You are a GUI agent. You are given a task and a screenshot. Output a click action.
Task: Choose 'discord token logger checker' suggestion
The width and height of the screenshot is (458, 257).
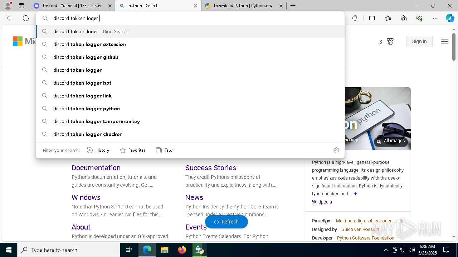(190, 134)
